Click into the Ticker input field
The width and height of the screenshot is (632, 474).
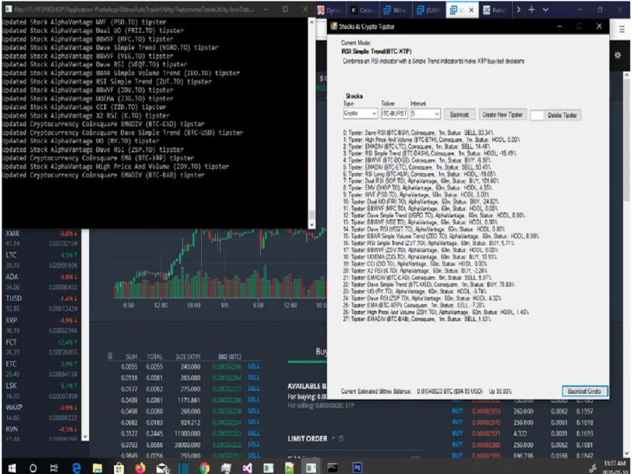click(394, 114)
